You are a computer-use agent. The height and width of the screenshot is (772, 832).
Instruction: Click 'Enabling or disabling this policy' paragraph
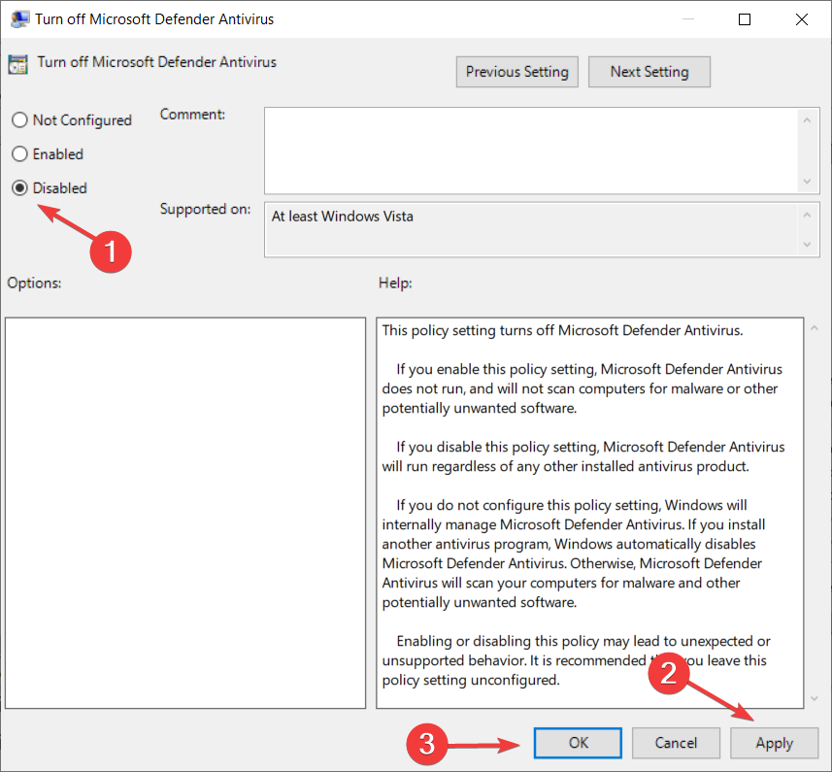tap(577, 660)
